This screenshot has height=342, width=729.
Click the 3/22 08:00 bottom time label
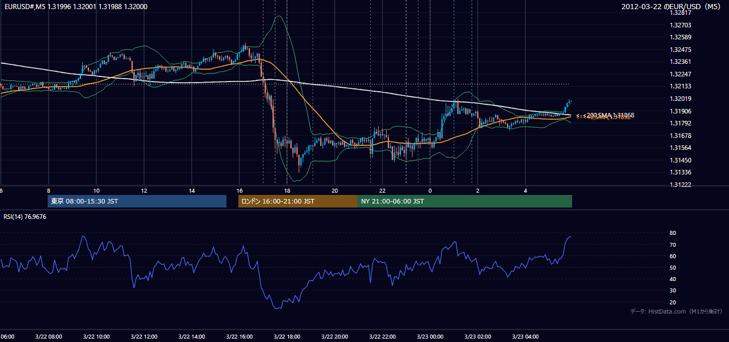(x=48, y=337)
